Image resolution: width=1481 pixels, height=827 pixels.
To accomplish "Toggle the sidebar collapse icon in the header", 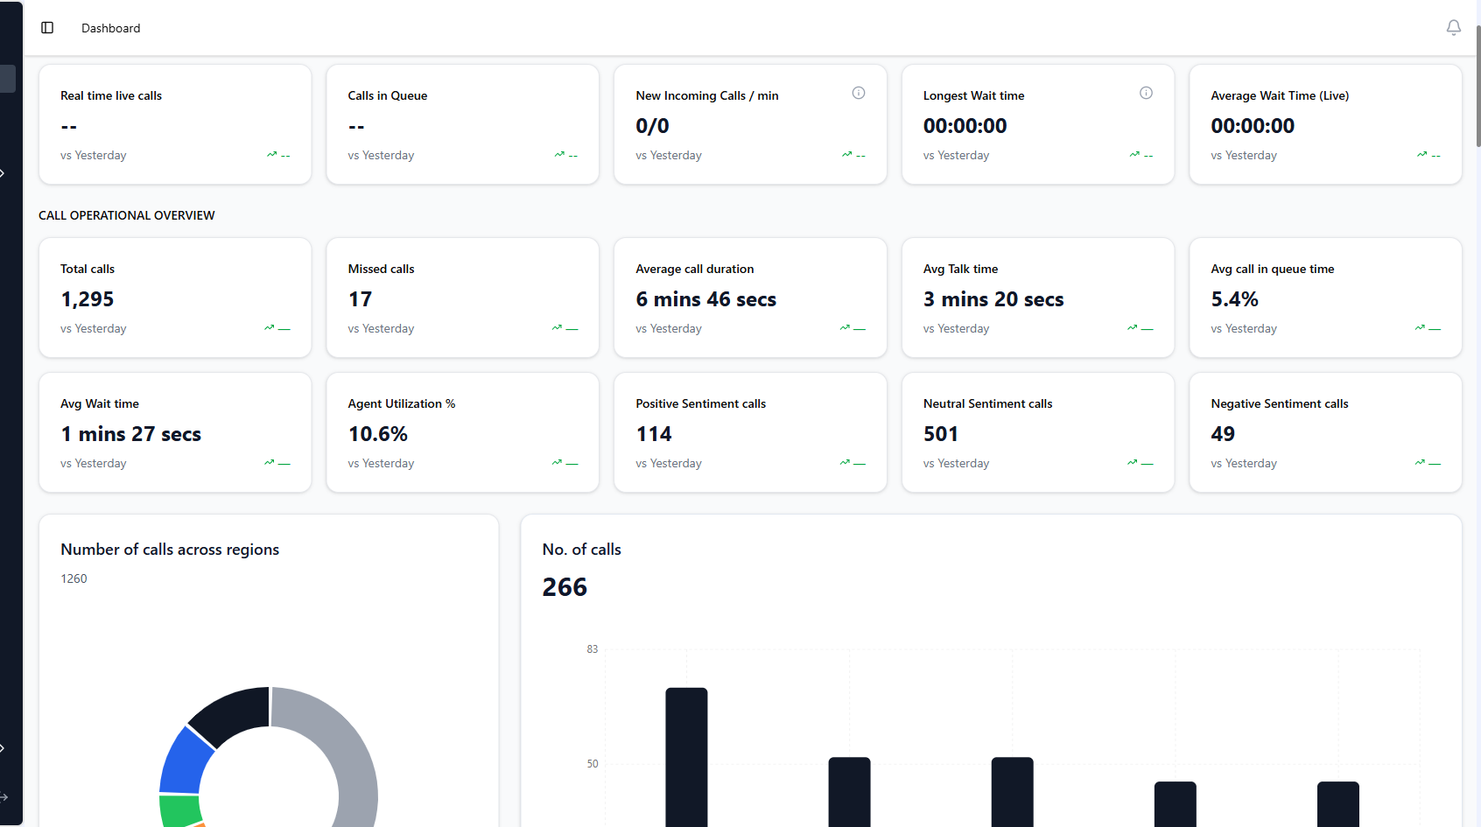I will (x=47, y=27).
